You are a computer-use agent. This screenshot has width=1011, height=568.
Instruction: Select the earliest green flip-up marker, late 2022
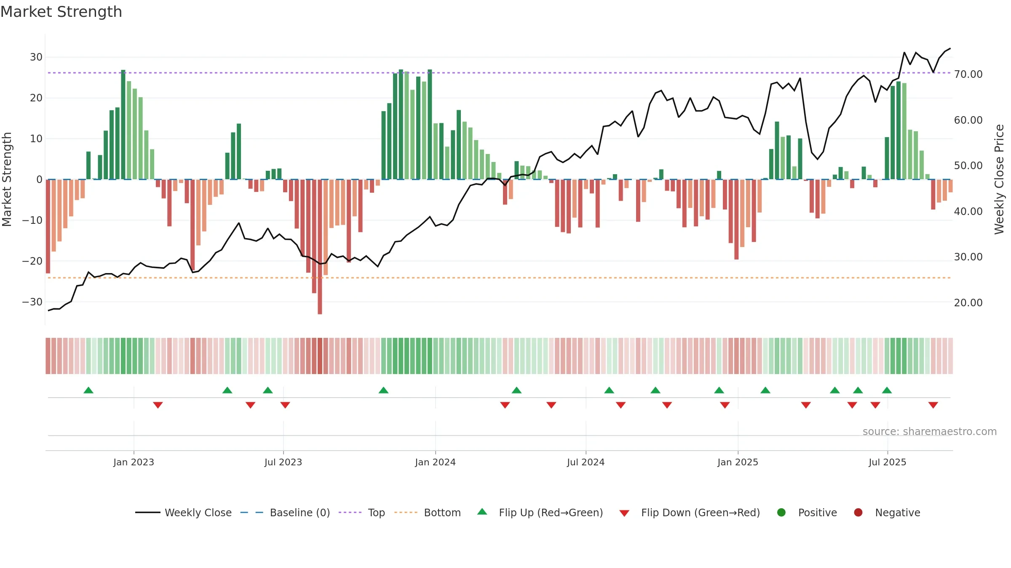88,390
